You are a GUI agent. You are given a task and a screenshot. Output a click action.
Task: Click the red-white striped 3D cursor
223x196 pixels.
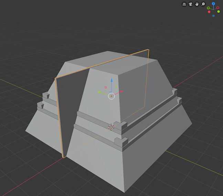pyautogui.click(x=111, y=127)
